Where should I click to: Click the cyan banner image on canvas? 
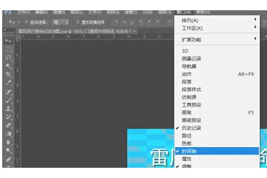pos(151,148)
